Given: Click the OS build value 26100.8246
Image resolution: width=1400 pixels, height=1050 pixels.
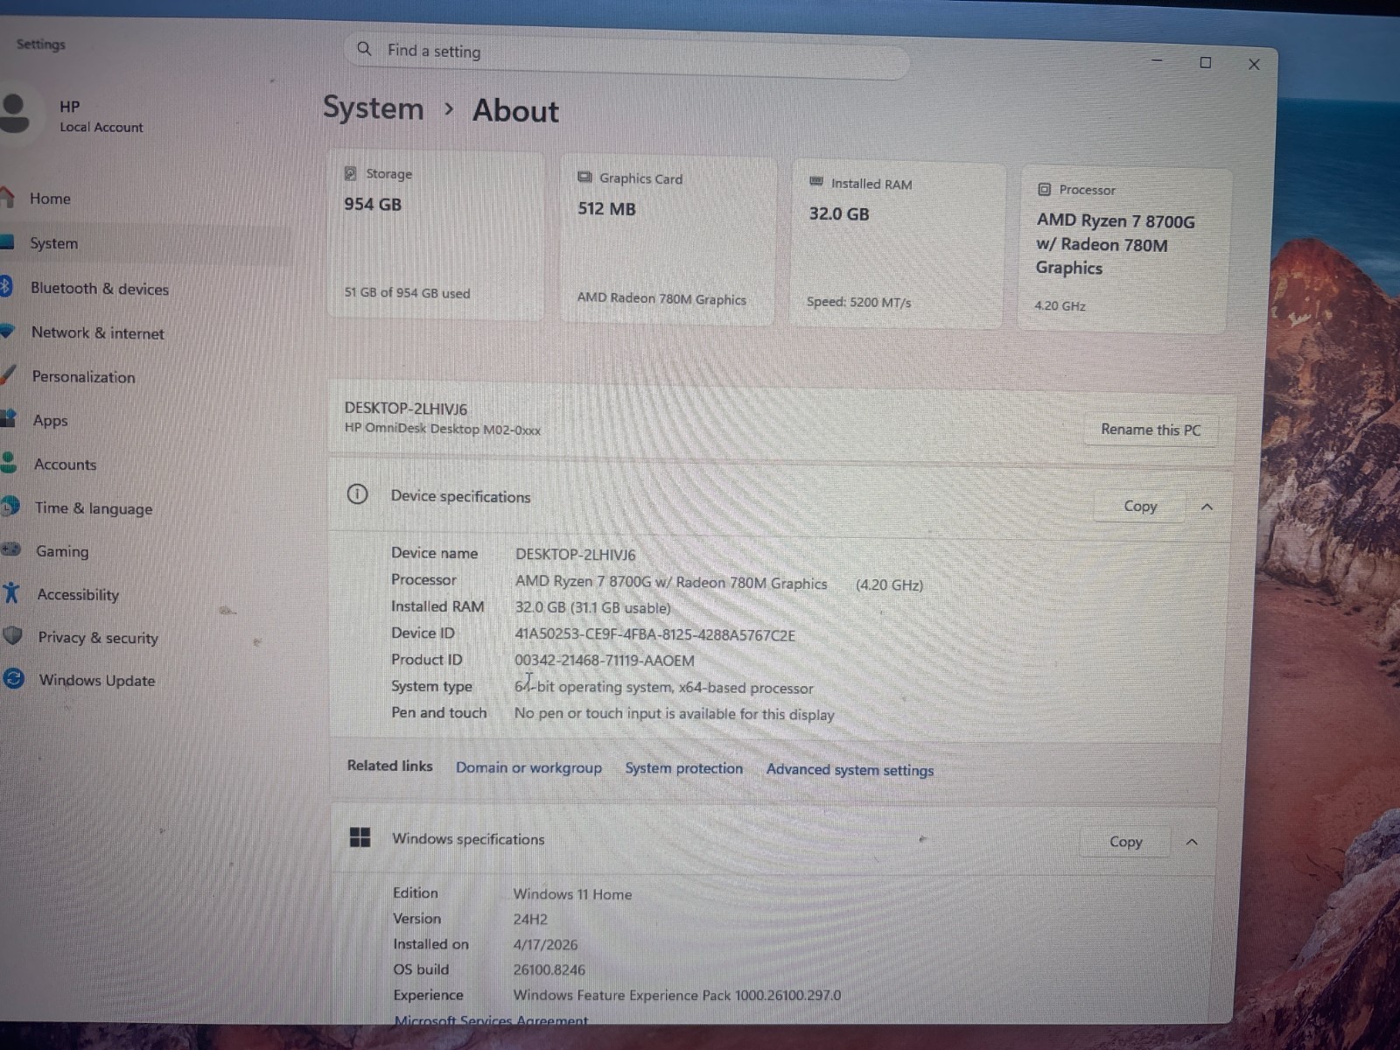Looking at the screenshot, I should (549, 969).
